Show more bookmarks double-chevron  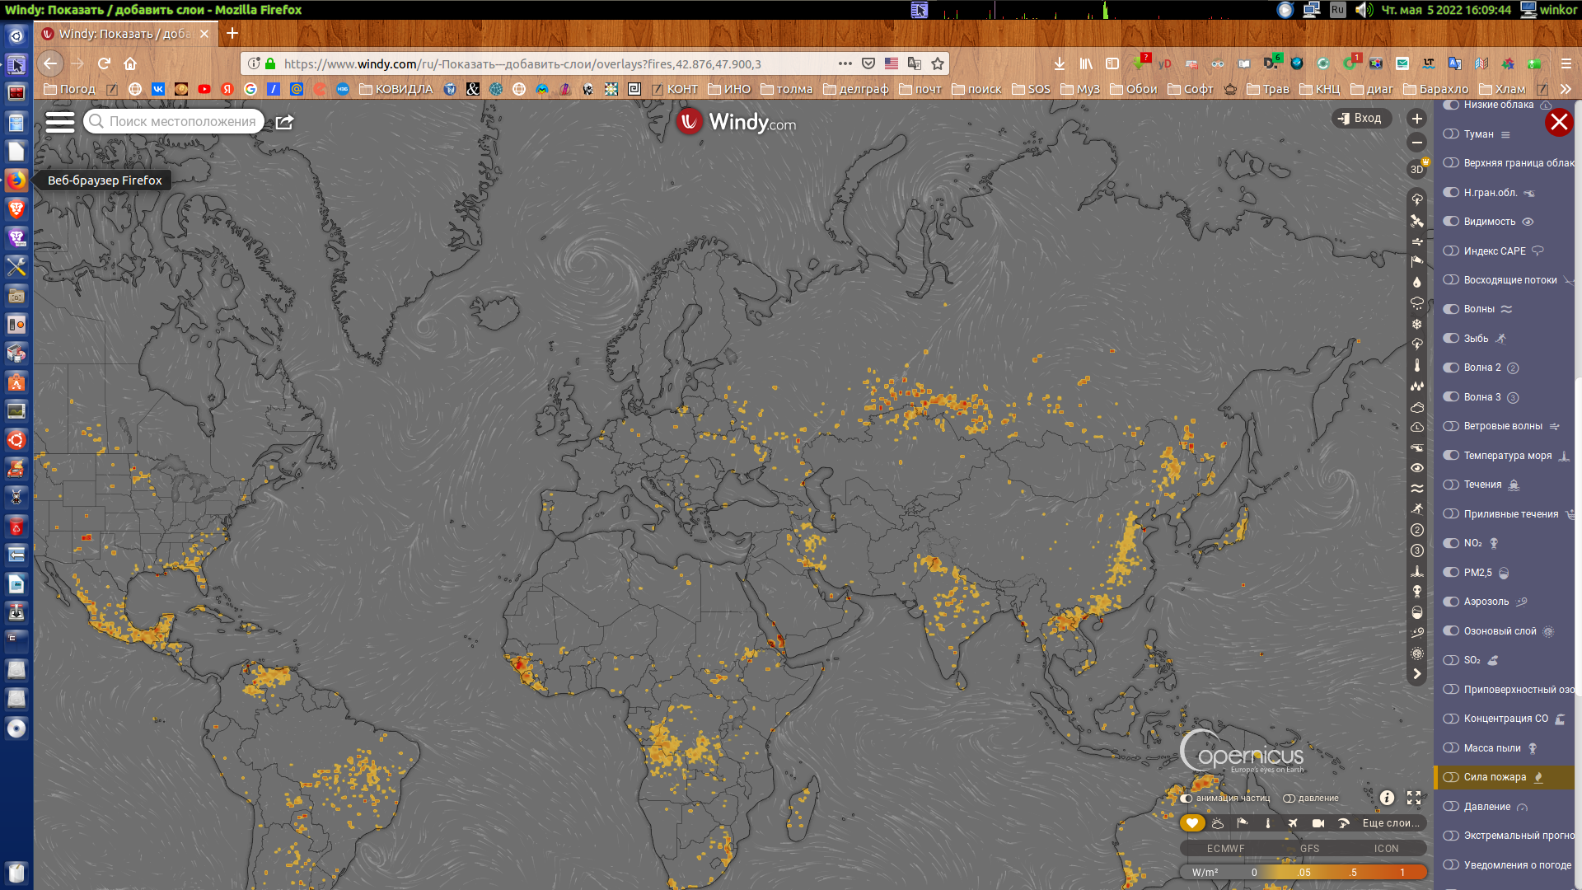click(x=1566, y=89)
